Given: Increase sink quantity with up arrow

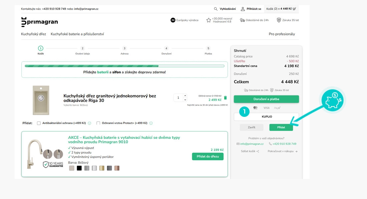Looking at the screenshot, I should [185, 96].
